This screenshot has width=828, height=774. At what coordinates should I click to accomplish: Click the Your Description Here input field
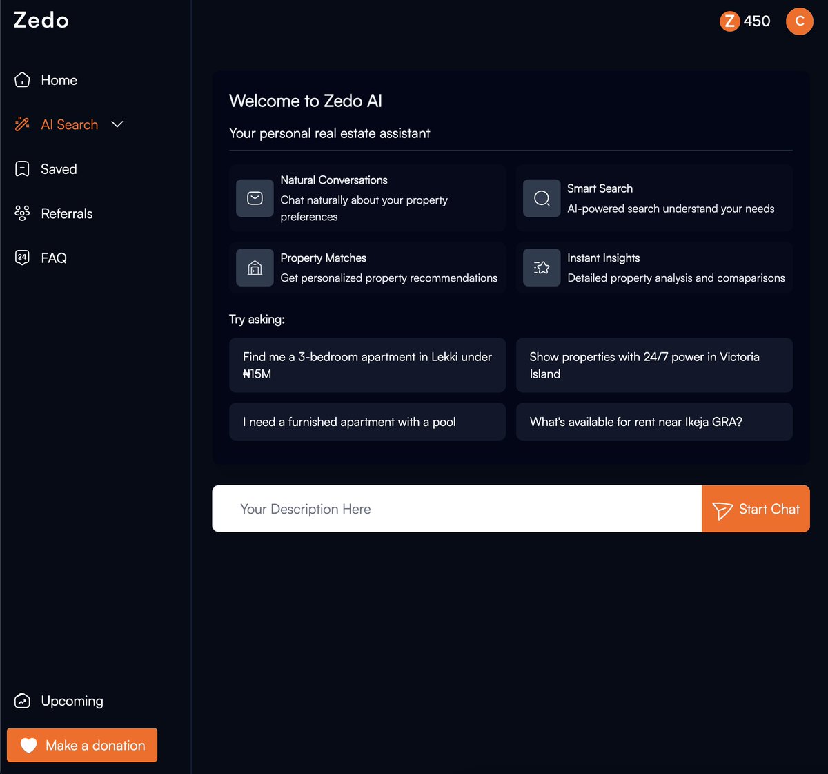click(455, 509)
